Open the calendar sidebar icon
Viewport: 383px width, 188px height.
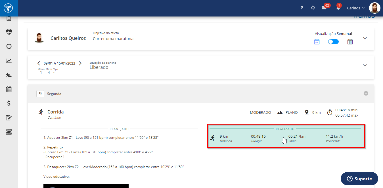click(x=9, y=89)
